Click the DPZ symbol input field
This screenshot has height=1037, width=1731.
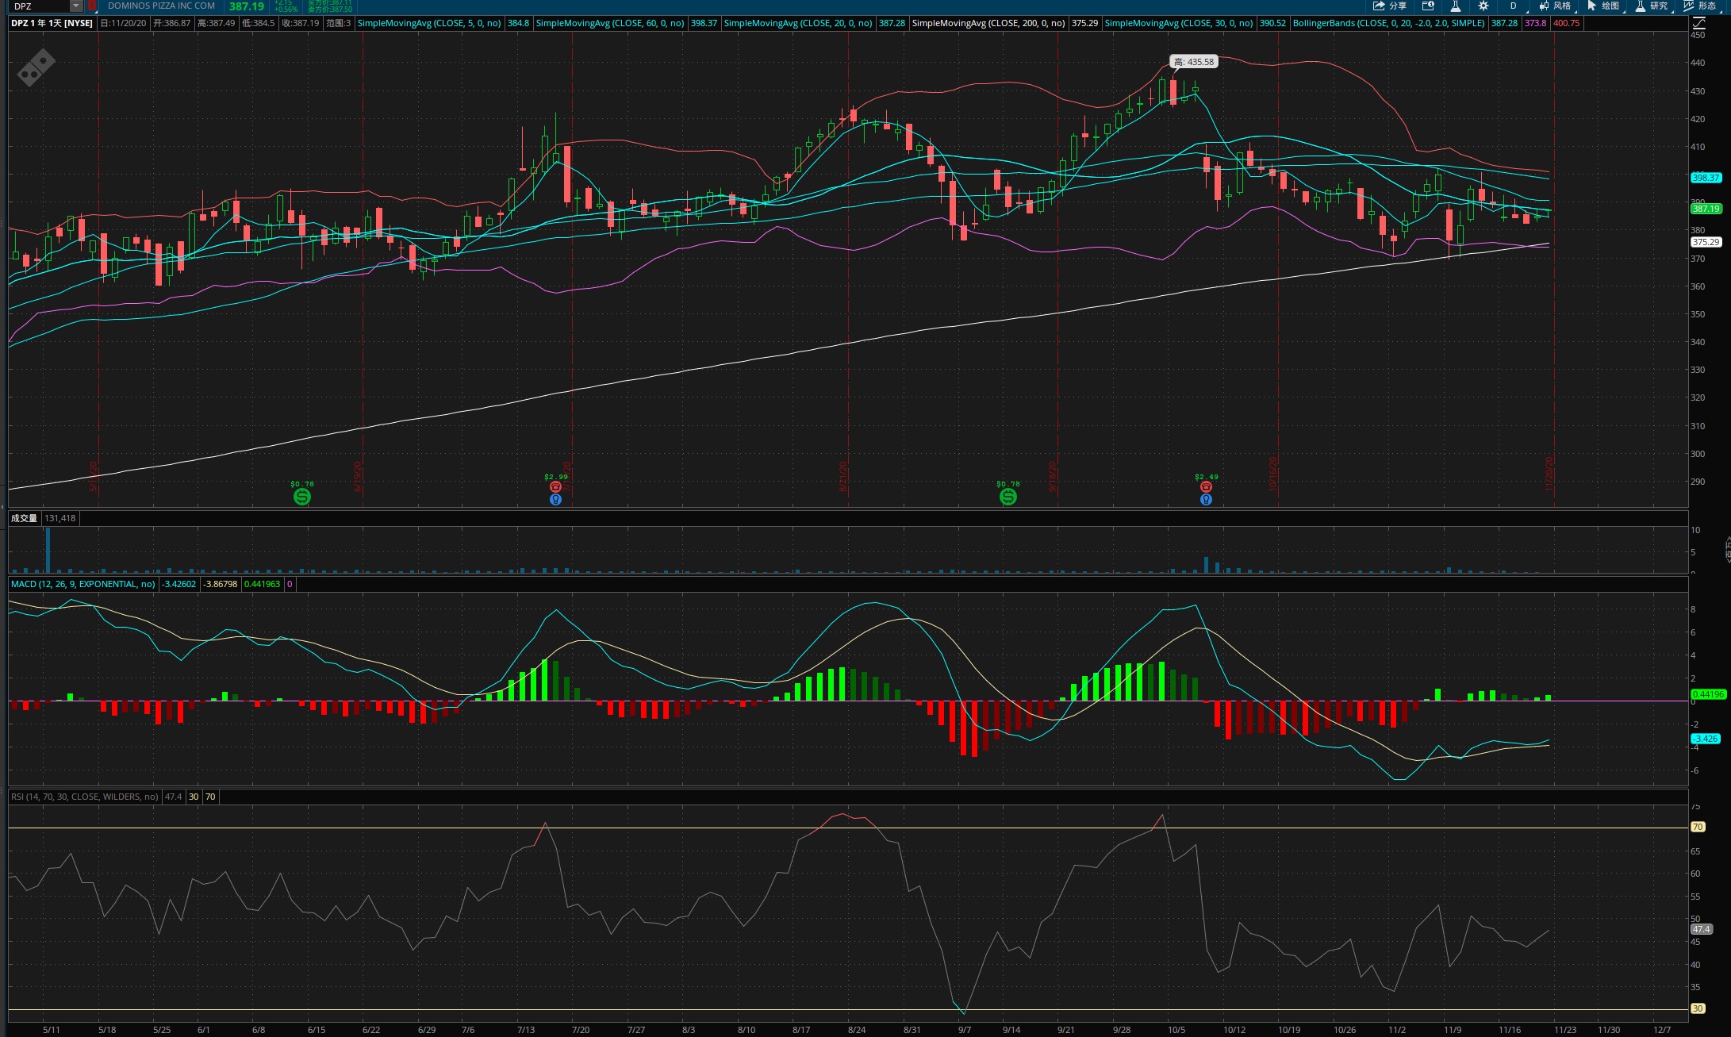click(40, 6)
